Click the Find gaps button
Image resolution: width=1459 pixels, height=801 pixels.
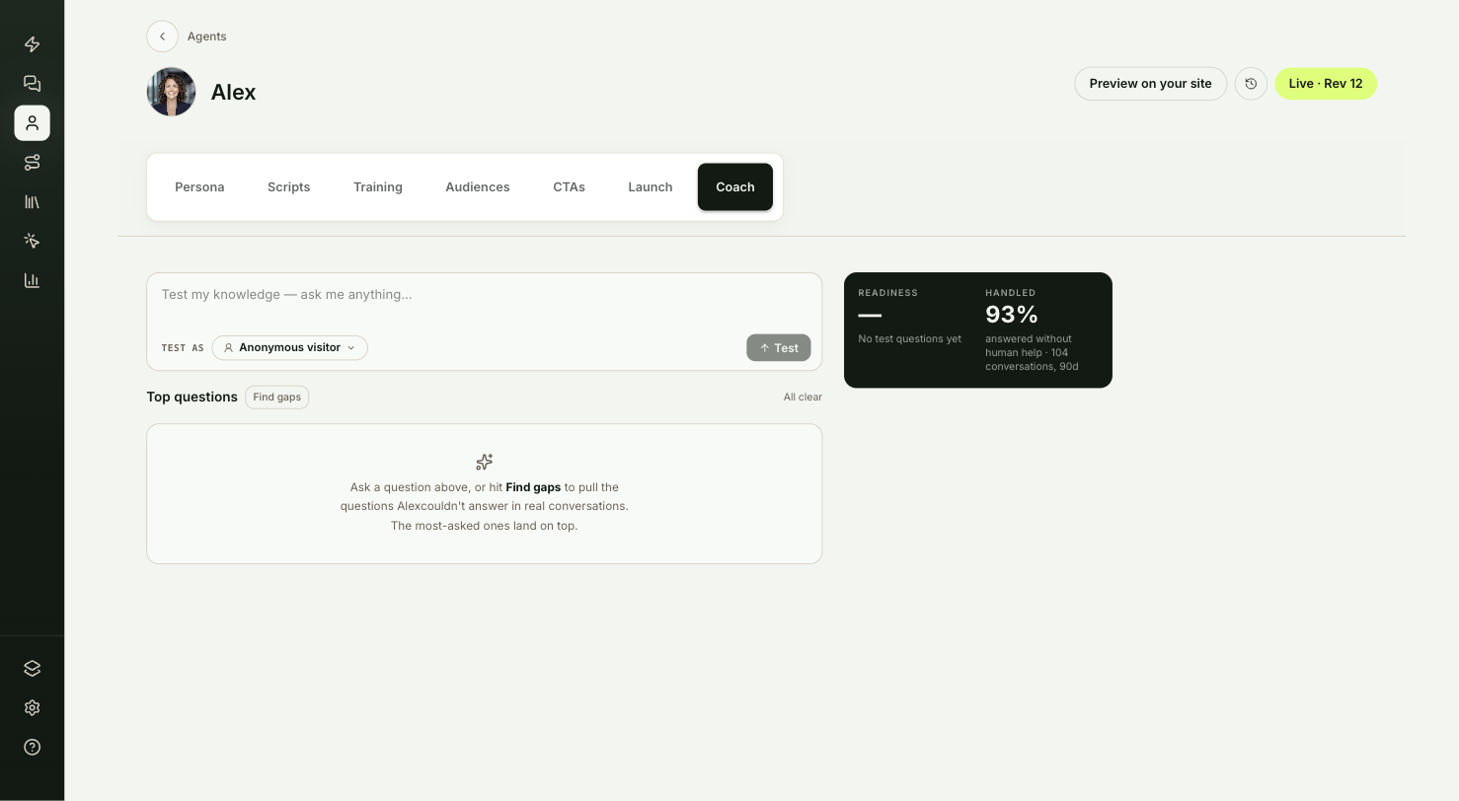tap(276, 398)
